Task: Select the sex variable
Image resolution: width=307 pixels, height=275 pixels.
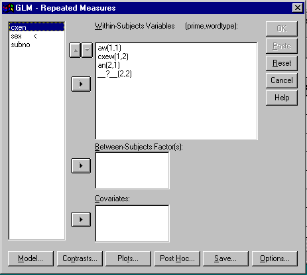Action: coord(17,36)
